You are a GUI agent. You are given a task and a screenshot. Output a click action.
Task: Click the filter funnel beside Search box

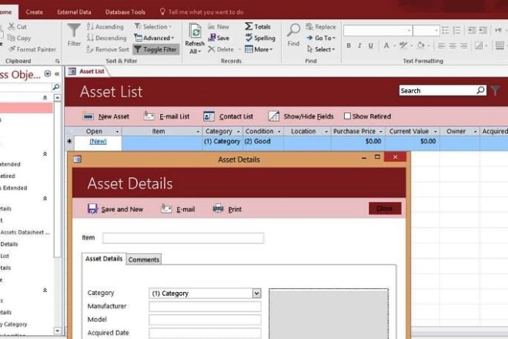click(x=496, y=90)
